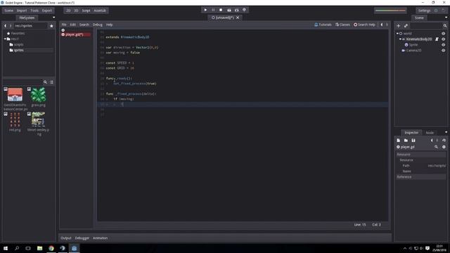The image size is (450, 253).
Task: Open Tutorials link in script editor
Action: coord(323,25)
